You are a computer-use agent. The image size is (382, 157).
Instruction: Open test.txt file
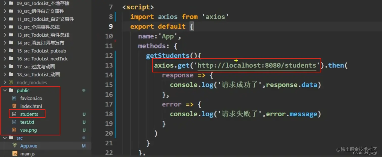(x=27, y=122)
